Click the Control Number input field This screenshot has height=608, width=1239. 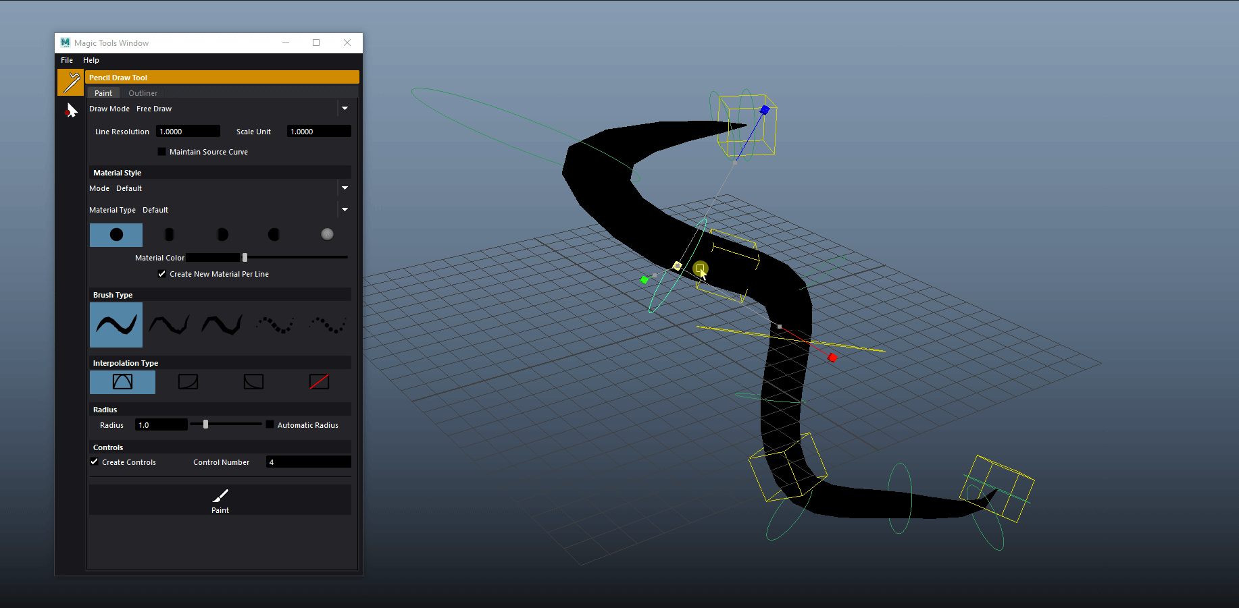click(307, 462)
